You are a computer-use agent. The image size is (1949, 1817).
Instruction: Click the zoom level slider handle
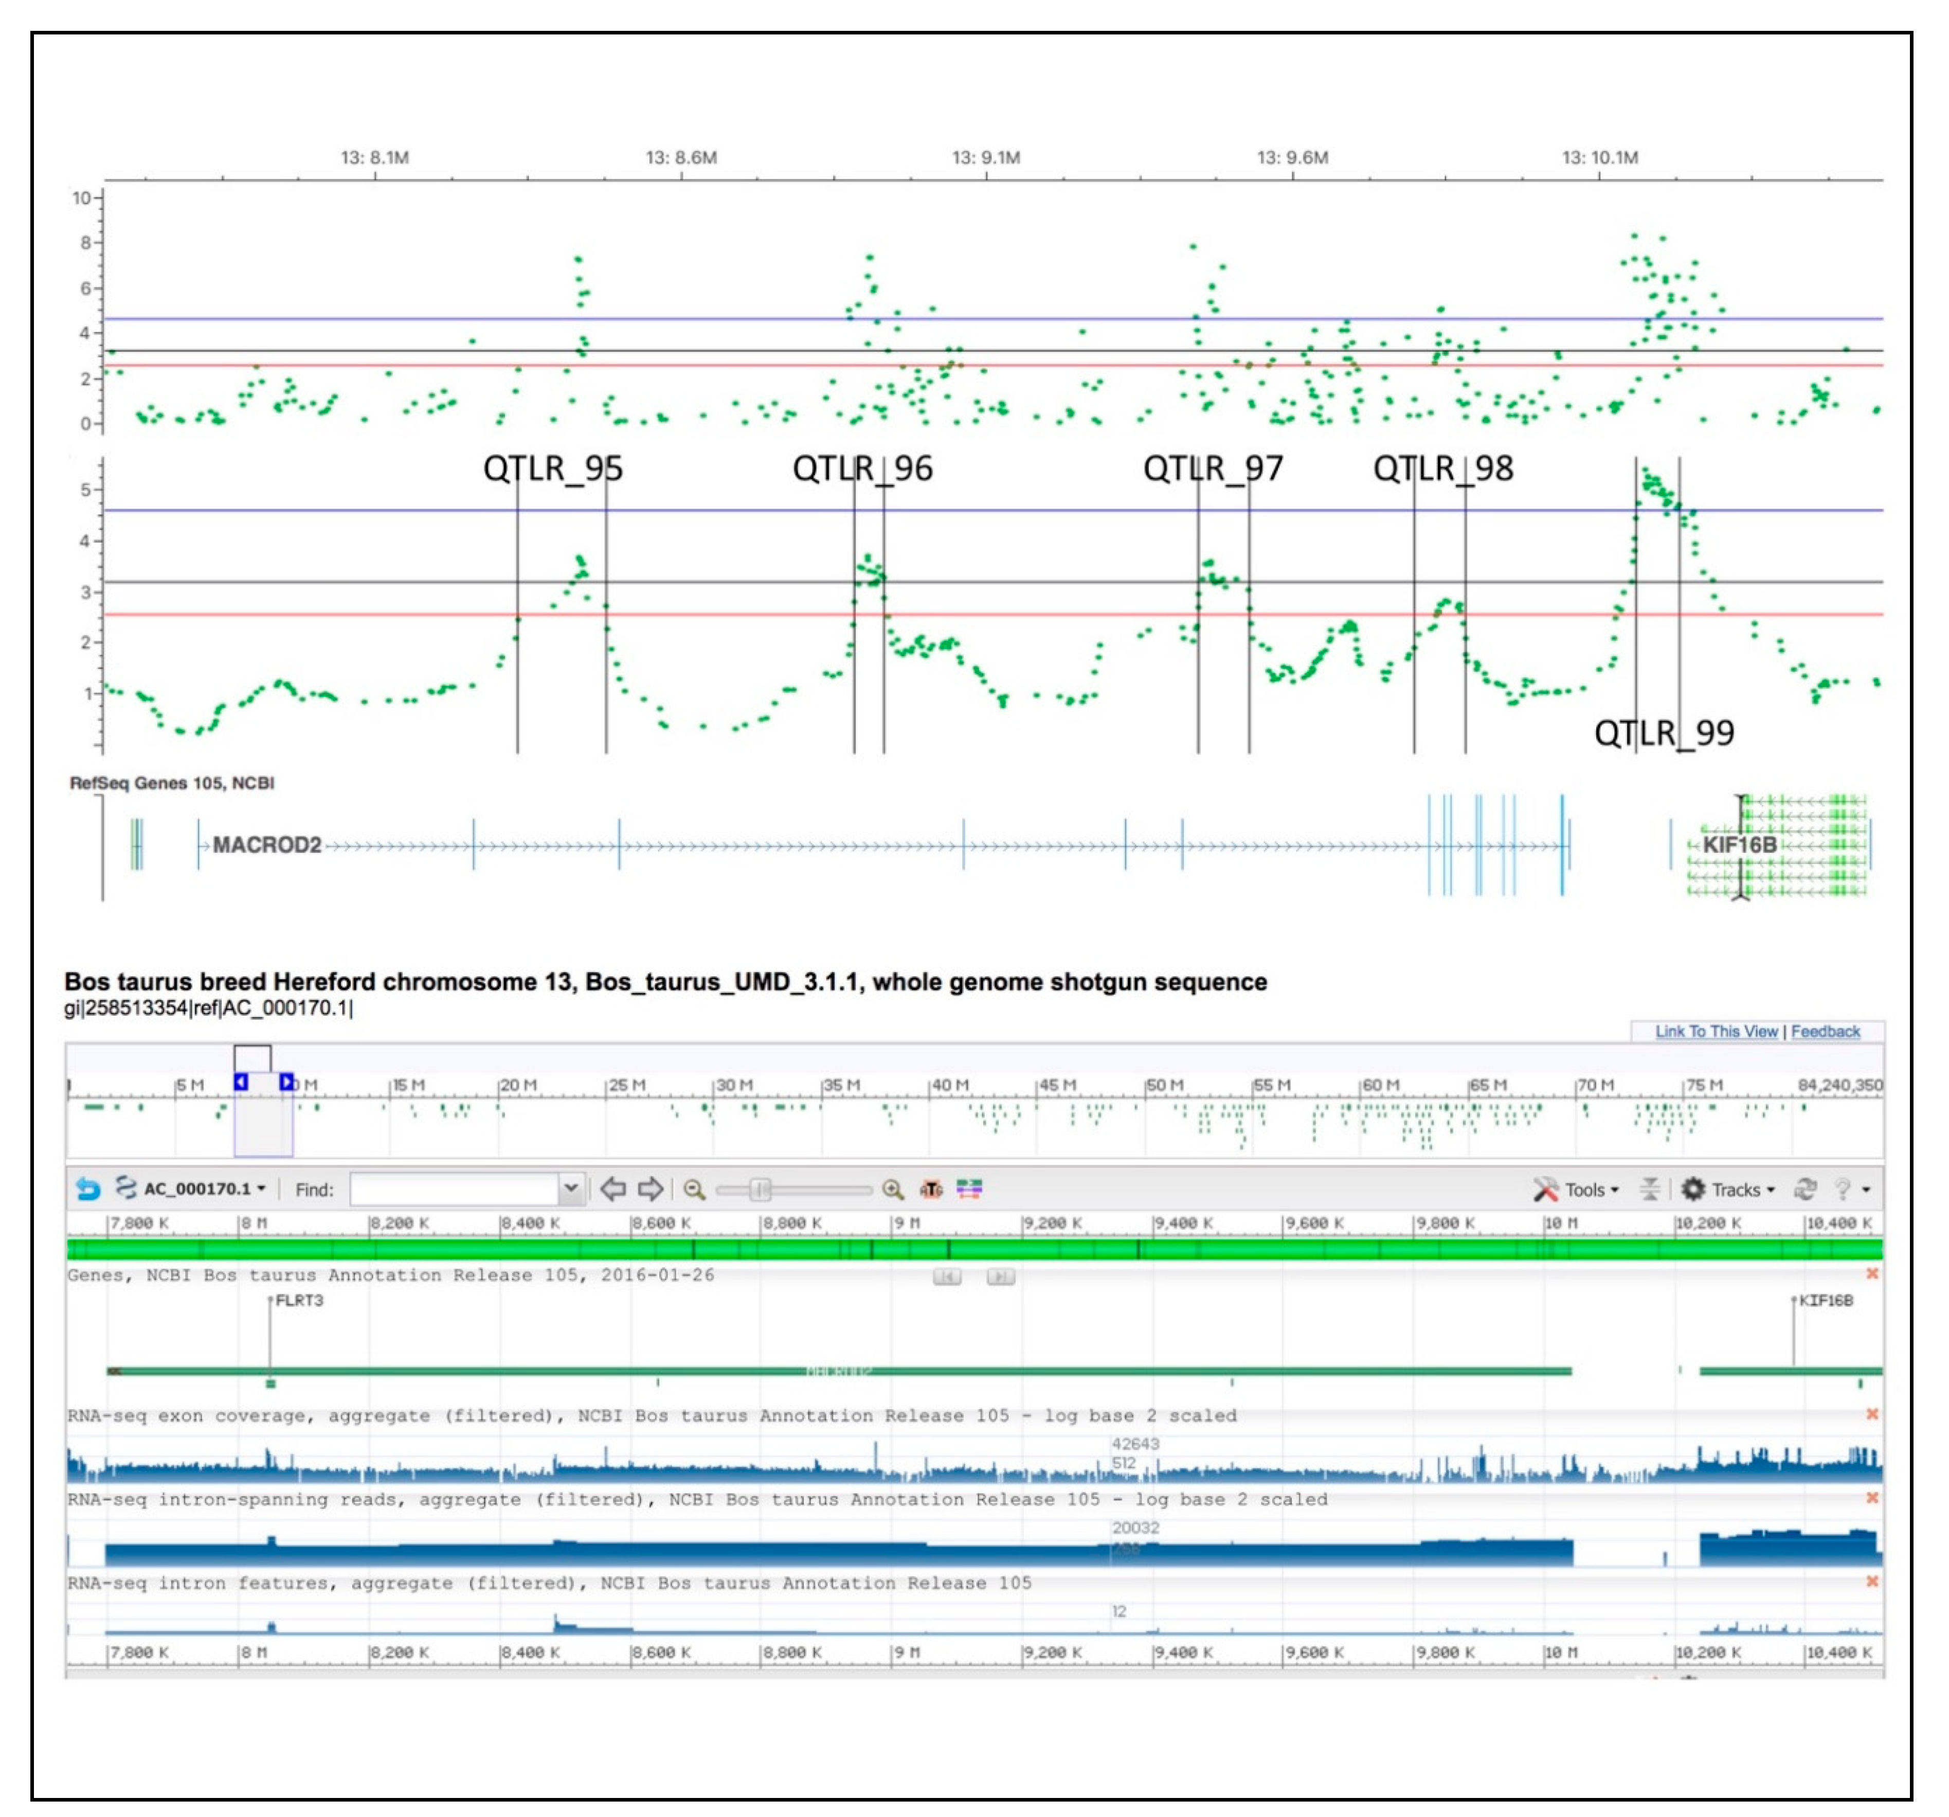(760, 1190)
